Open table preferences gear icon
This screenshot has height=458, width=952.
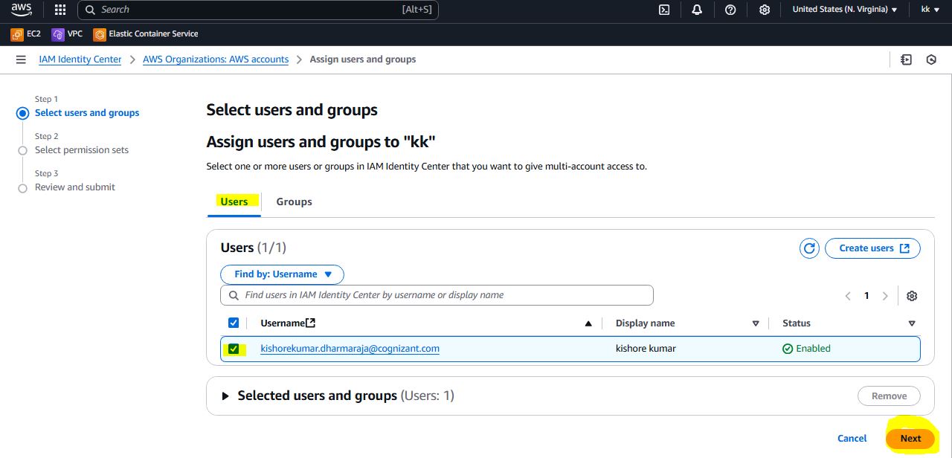912,296
